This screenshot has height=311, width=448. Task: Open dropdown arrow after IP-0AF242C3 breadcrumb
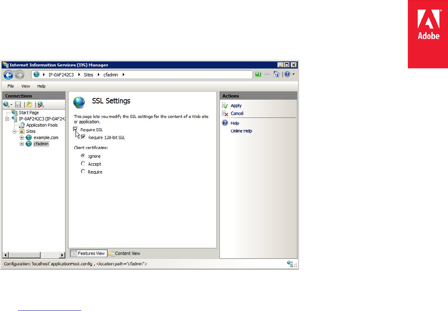coord(79,75)
